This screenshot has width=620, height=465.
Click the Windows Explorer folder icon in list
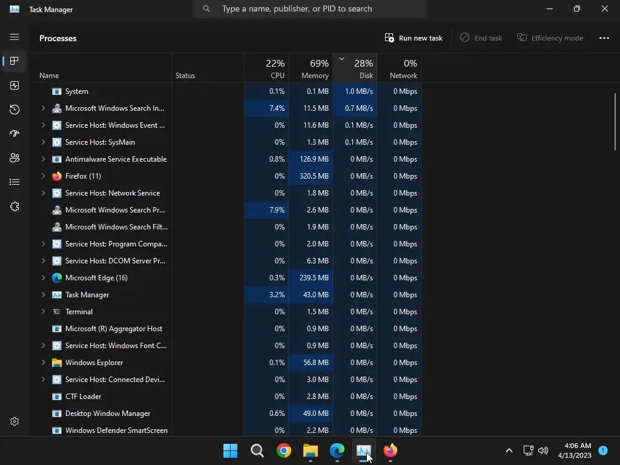tap(57, 363)
